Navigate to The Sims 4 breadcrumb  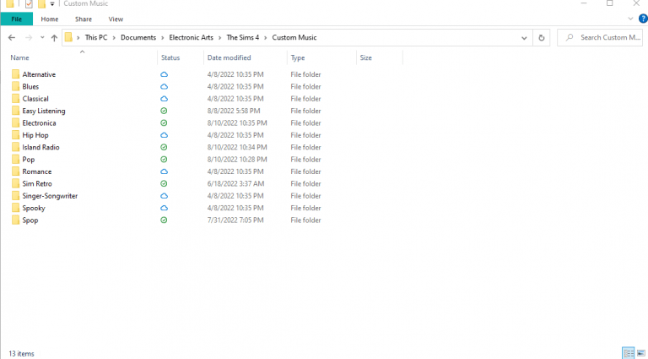pyautogui.click(x=244, y=38)
